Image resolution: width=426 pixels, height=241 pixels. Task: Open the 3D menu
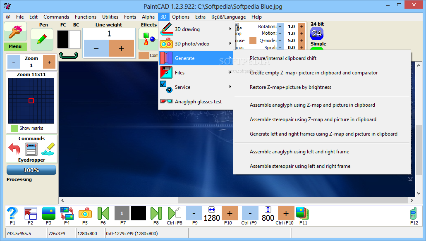click(163, 17)
